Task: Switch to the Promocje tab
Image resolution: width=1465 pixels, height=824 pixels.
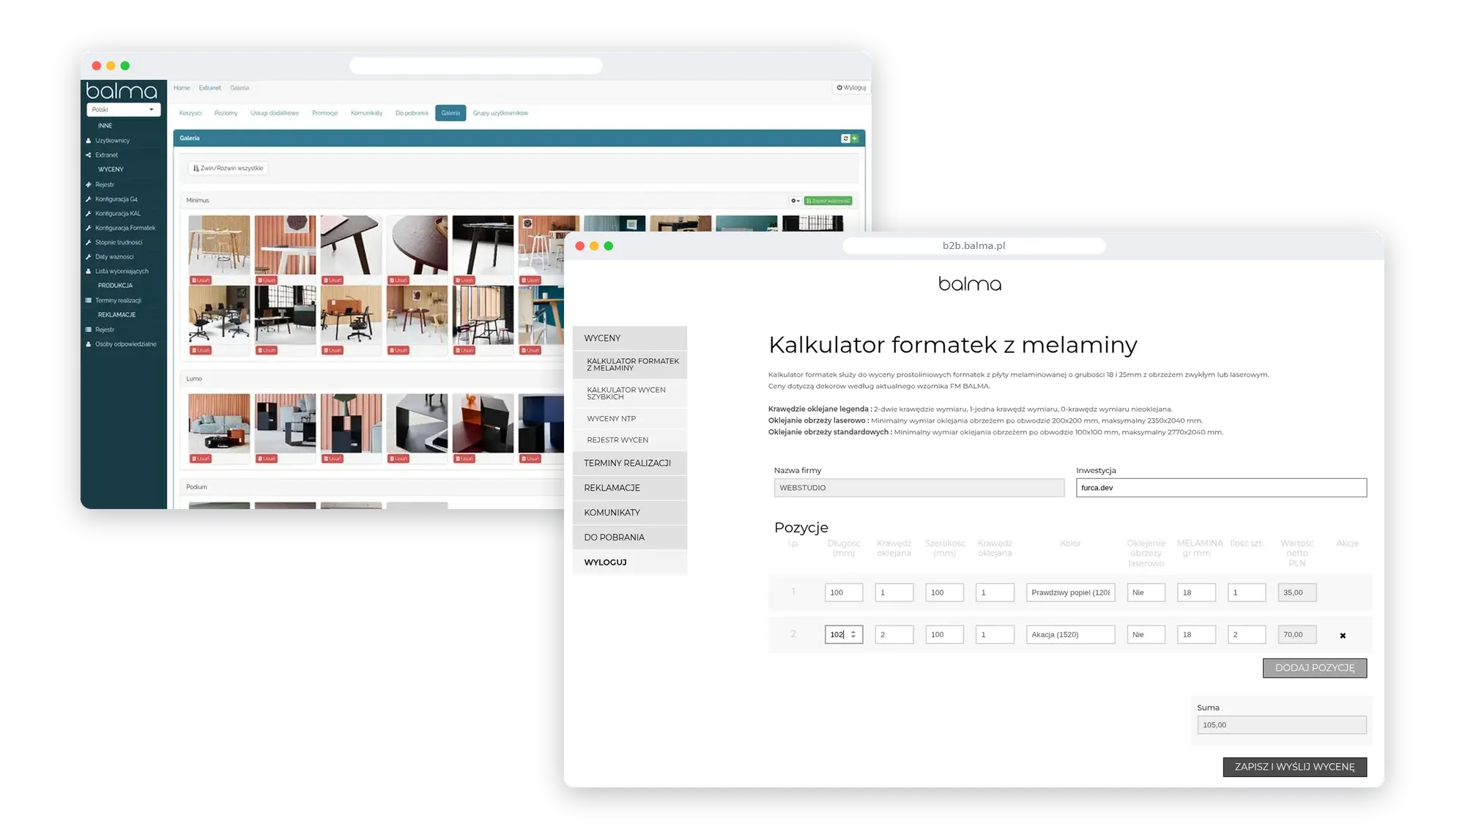Action: (x=324, y=114)
